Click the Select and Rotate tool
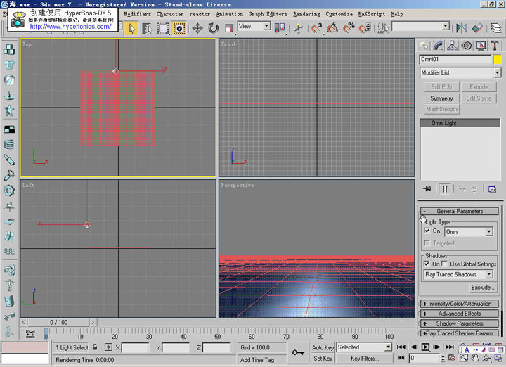This screenshot has height=367, width=506. (x=213, y=28)
